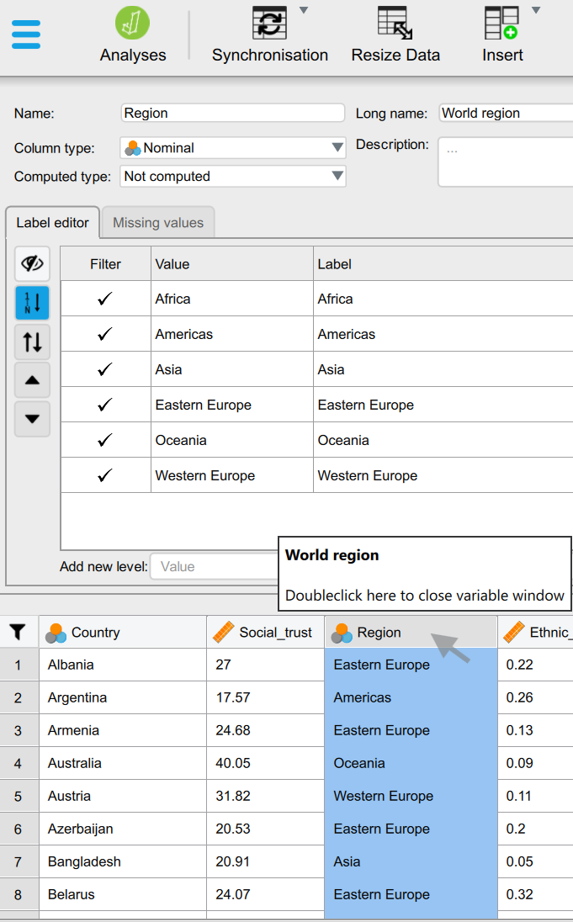Screen dimensions: 573x922
Task: Click the Synchronisation icon
Action: click(269, 24)
